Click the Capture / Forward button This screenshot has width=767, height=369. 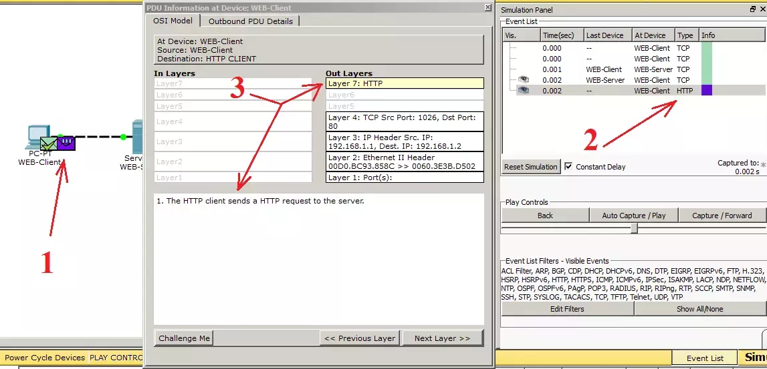click(x=722, y=216)
